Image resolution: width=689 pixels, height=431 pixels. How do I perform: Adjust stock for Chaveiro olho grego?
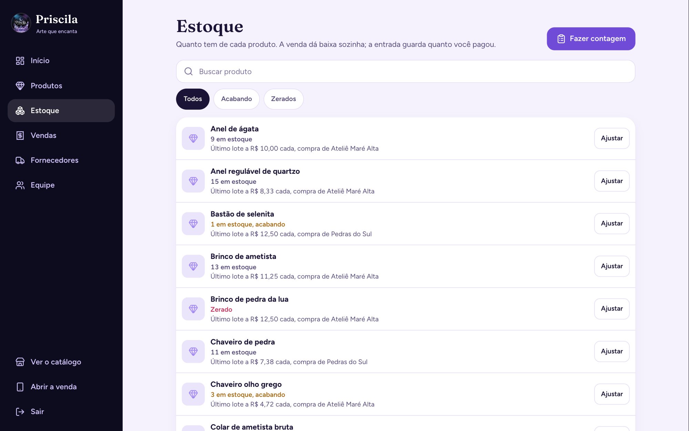click(612, 394)
